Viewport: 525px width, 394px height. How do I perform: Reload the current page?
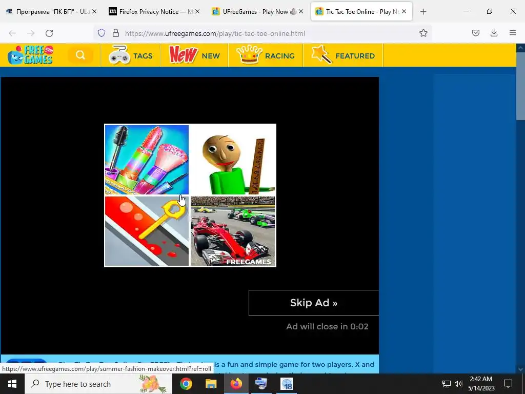click(49, 33)
